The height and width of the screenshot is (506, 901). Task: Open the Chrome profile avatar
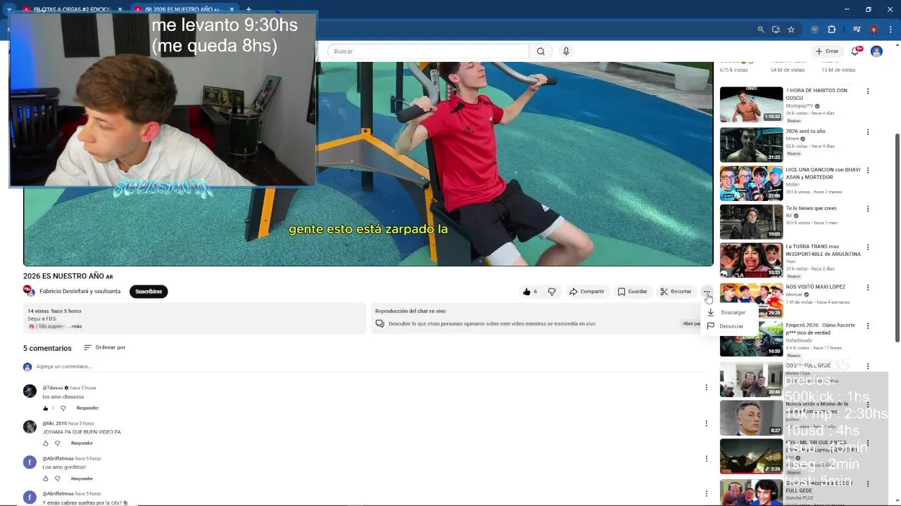[874, 30]
